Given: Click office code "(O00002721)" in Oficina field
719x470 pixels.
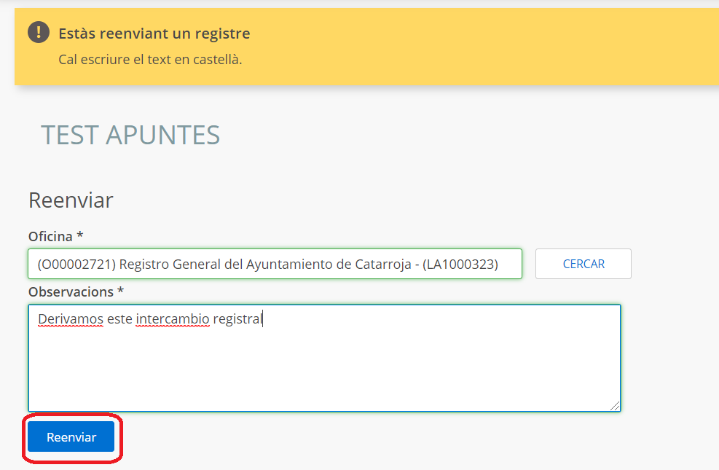Looking at the screenshot, I should 74,264.
